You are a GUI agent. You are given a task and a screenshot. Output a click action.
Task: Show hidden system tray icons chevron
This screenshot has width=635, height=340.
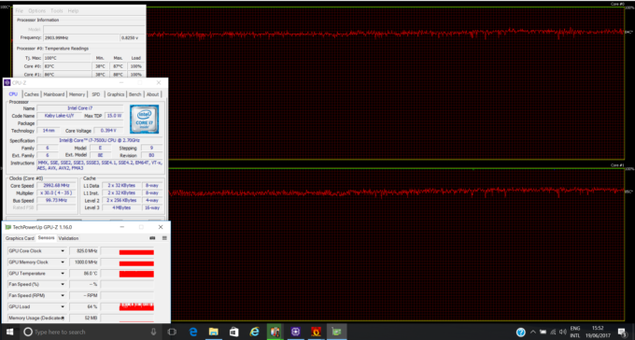533,332
